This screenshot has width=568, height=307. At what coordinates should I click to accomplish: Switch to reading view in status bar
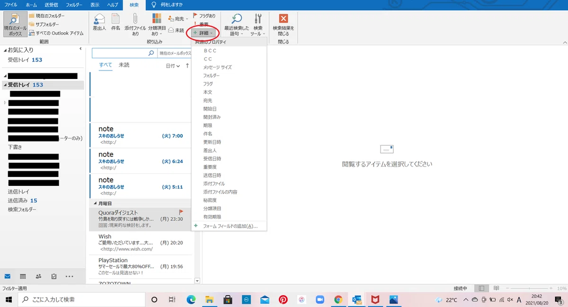point(496,288)
